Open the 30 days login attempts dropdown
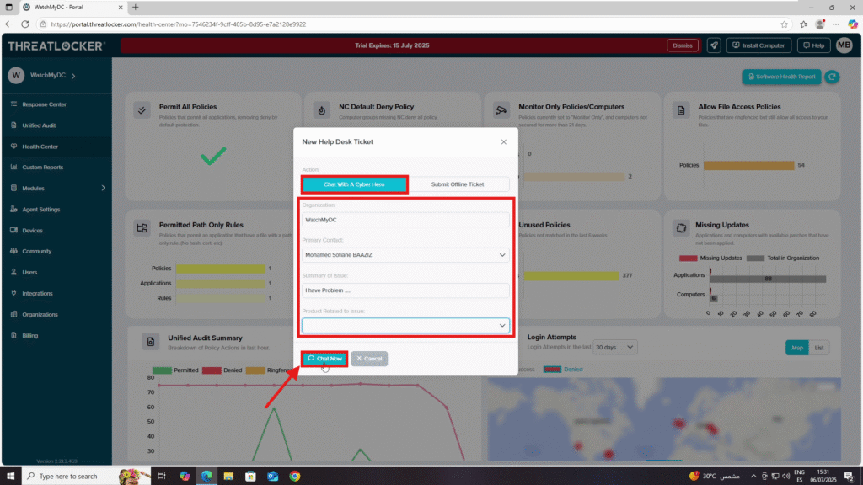Screen dimensions: 863x485 614,348
